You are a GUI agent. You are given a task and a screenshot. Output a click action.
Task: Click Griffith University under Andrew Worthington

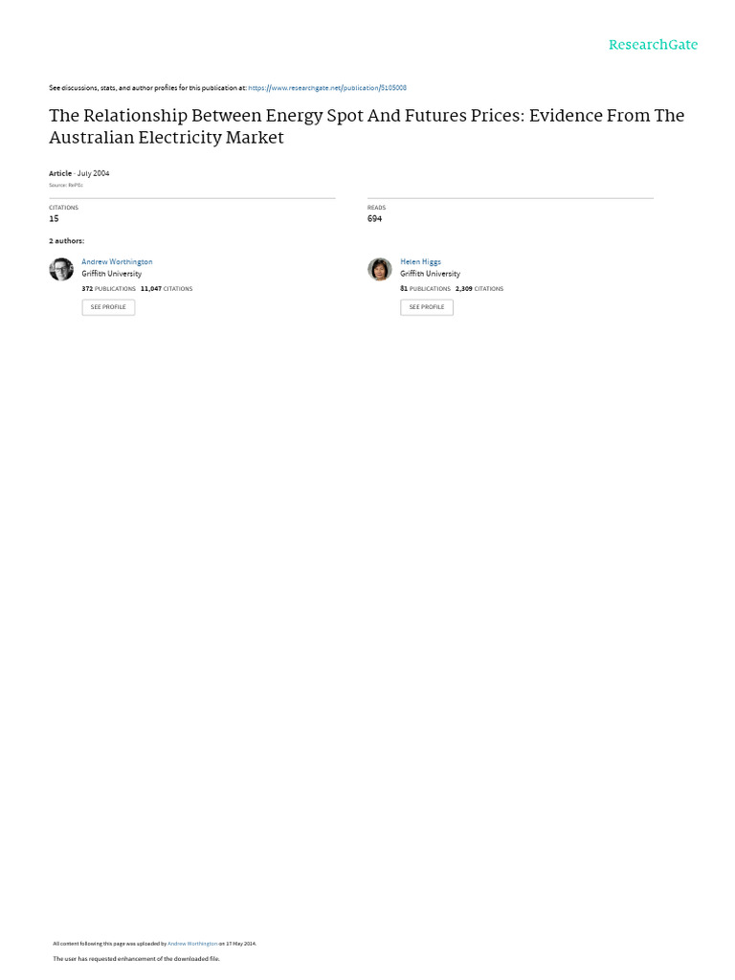click(x=111, y=274)
